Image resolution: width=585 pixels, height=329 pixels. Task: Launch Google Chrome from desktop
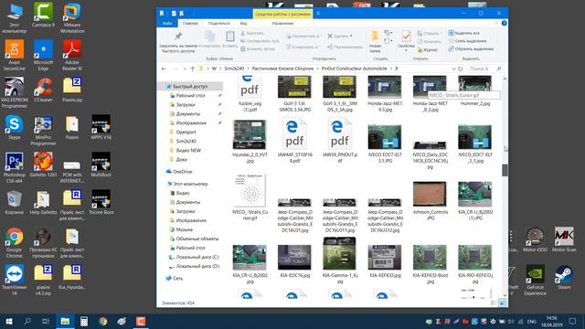(15, 243)
